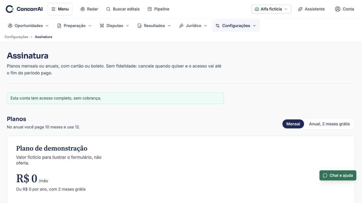Viewport: 362px width, 203px height.
Task: Click the Assinatura breadcrumb item
Action: click(x=44, y=37)
